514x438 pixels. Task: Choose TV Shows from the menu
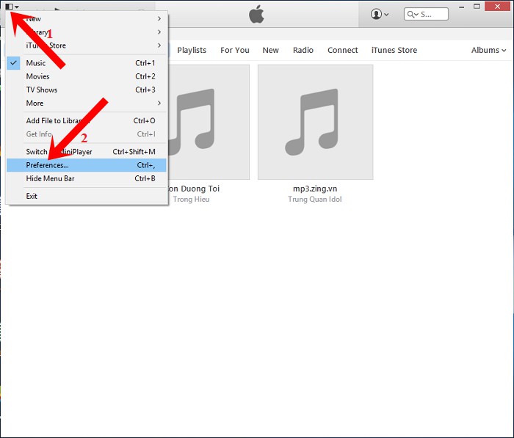coord(87,90)
